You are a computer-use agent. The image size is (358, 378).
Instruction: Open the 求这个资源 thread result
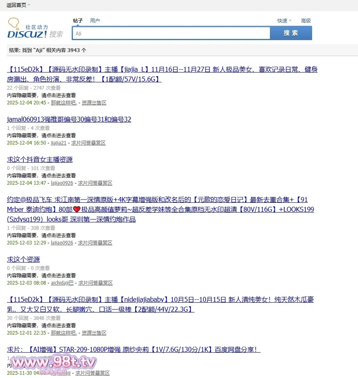[23, 260]
